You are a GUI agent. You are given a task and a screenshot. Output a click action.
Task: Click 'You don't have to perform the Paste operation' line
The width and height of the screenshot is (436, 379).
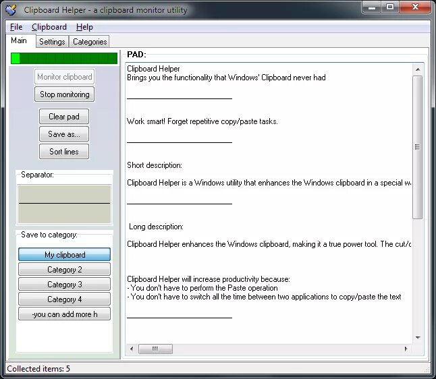[x=202, y=288]
